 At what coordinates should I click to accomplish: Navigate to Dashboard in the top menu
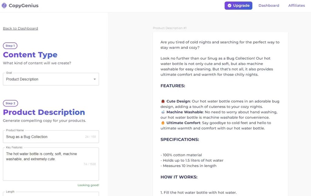[x=269, y=5]
